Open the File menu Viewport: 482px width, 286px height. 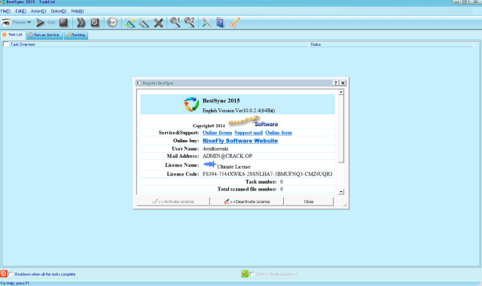[5, 11]
